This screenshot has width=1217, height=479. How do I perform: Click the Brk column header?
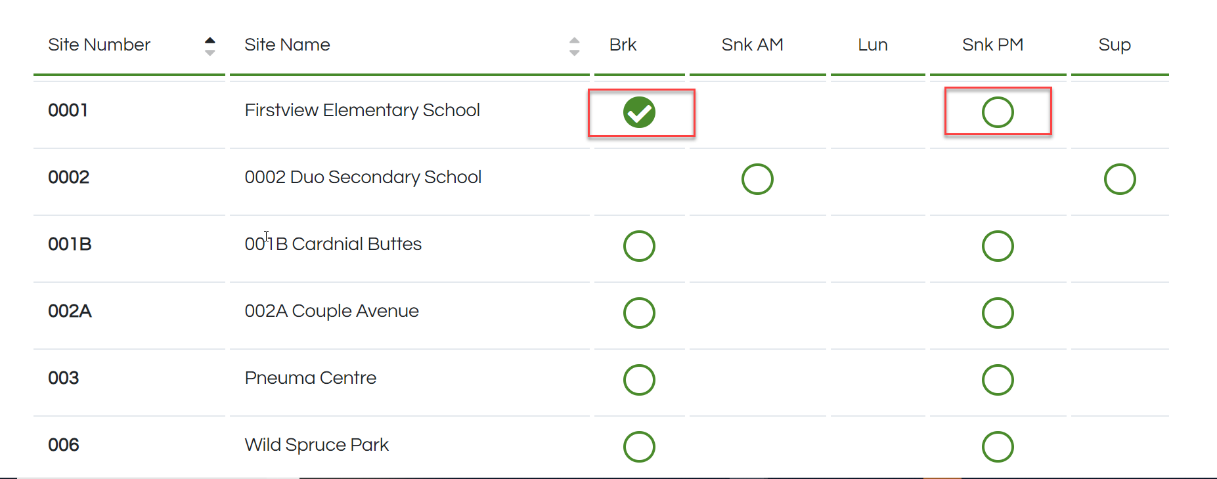click(623, 45)
